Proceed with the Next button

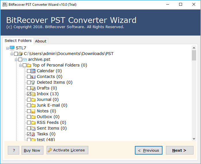pos(180,150)
